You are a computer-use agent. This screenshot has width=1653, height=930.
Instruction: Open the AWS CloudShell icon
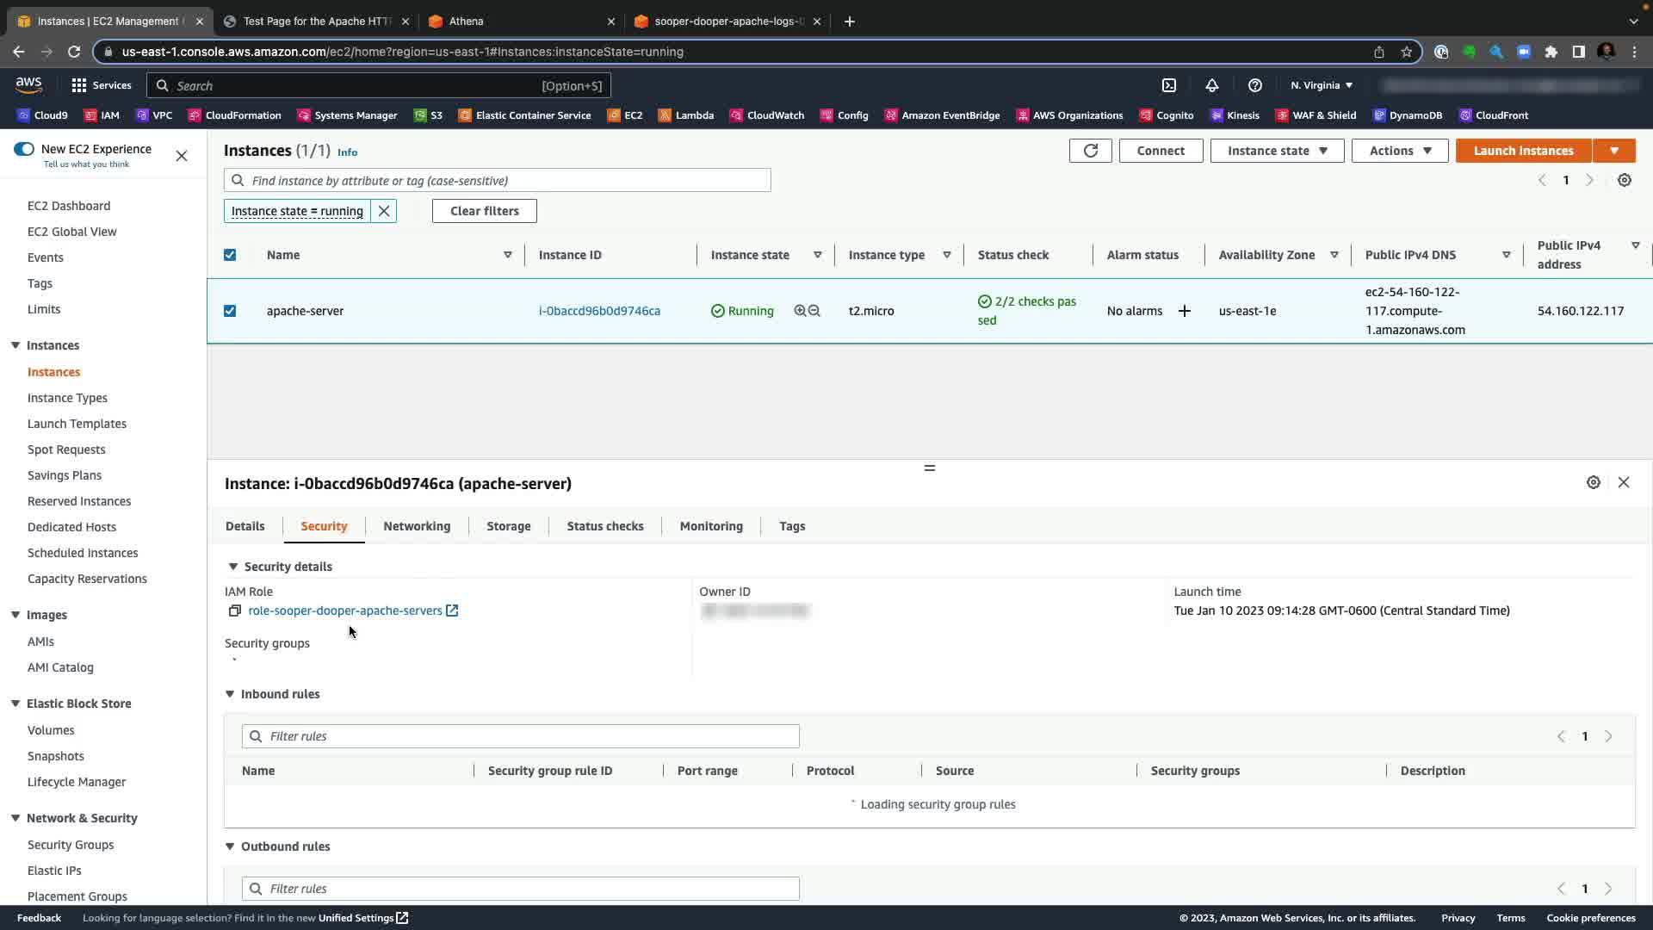[x=1169, y=85]
